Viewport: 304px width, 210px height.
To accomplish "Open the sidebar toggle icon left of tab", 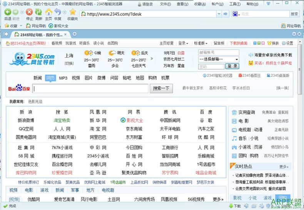I will point(6,34).
